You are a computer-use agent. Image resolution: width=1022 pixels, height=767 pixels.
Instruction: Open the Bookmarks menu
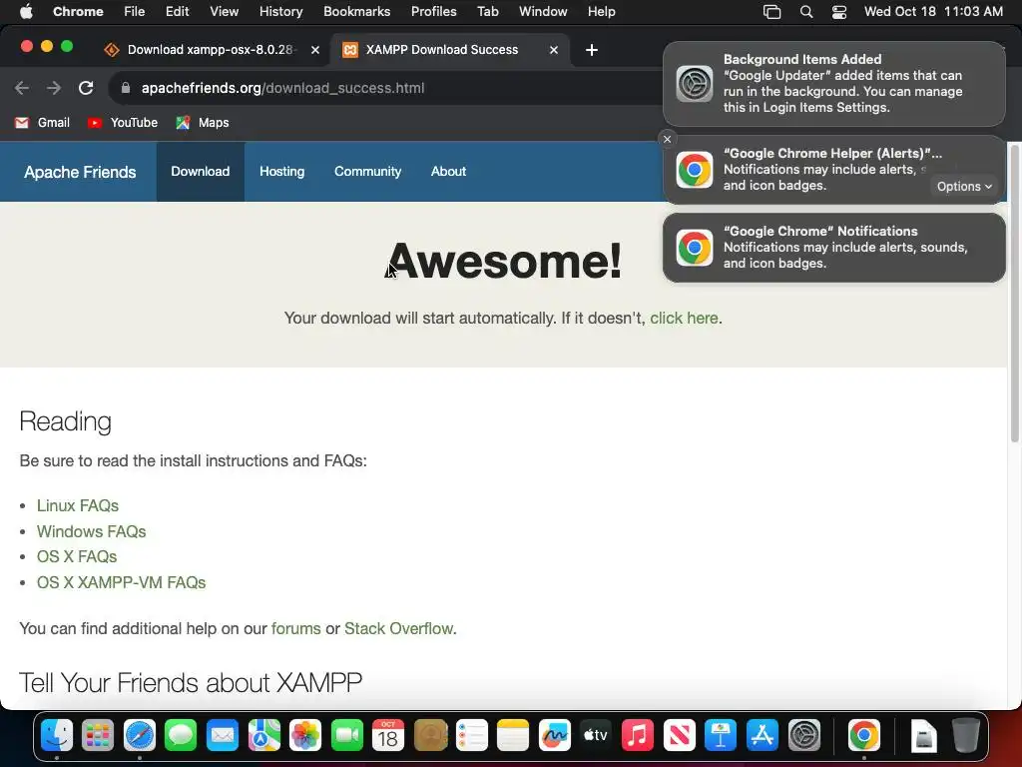[x=356, y=12]
